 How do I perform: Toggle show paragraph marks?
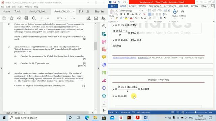(x=165, y=18)
